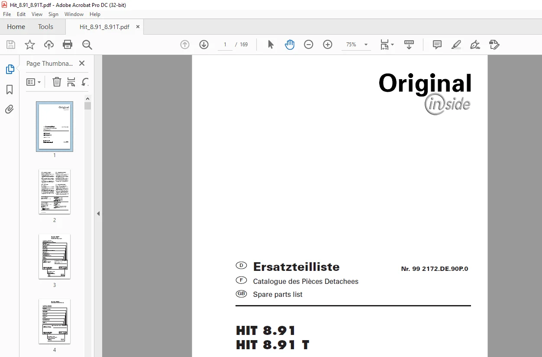Click document number 'Nr. 99 2172.DE.90P.0'
This screenshot has width=542, height=357.
[x=435, y=269]
